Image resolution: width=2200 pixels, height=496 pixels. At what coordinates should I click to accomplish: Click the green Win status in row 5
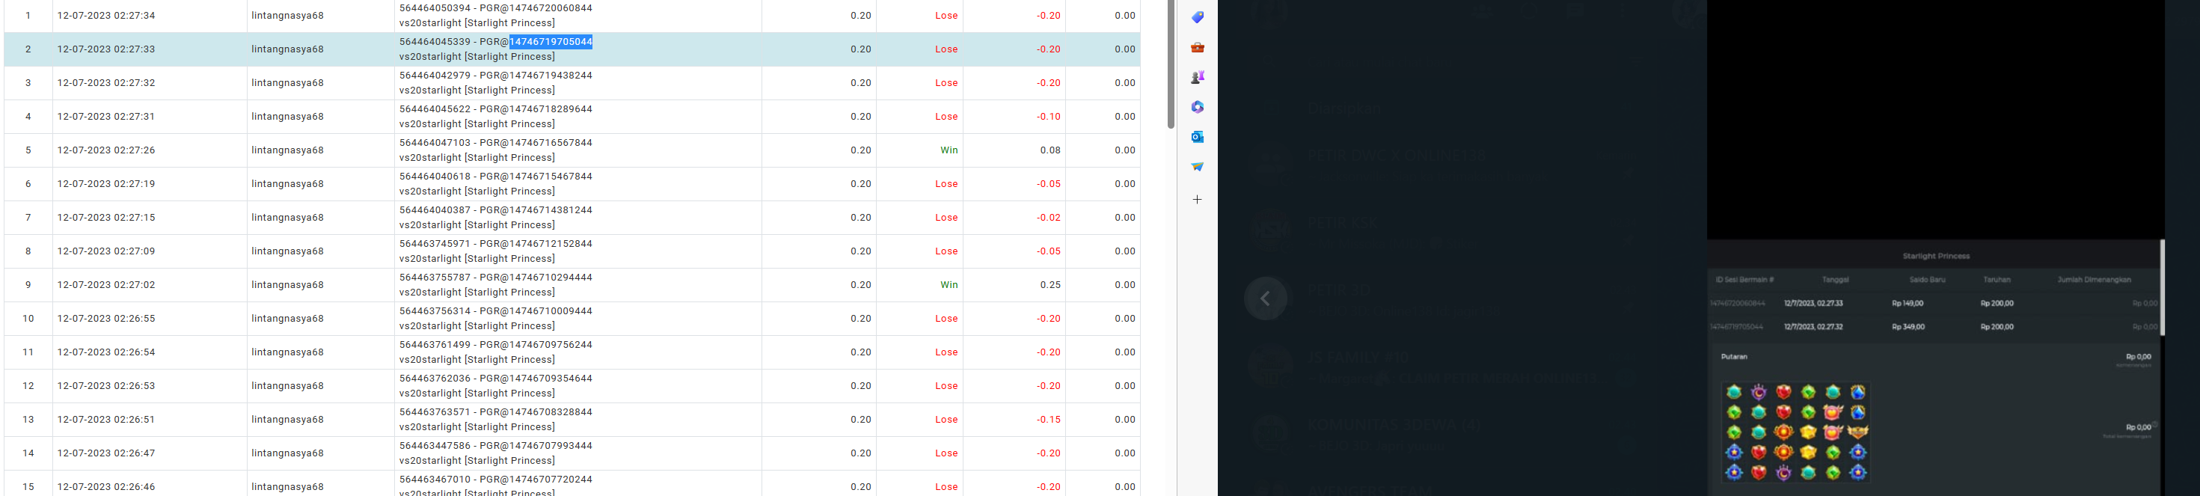click(949, 150)
